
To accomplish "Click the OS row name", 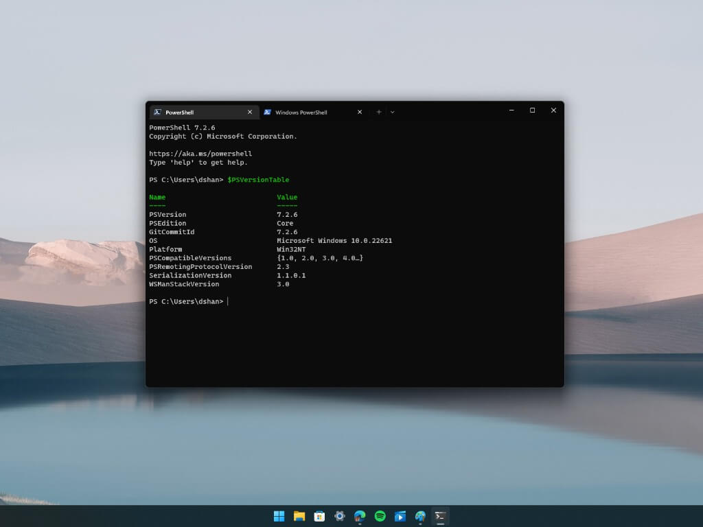I will 153,241.
